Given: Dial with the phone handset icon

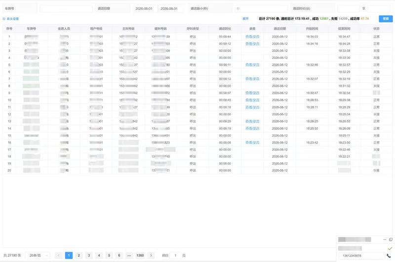Looking at the screenshot, I should [389, 256].
